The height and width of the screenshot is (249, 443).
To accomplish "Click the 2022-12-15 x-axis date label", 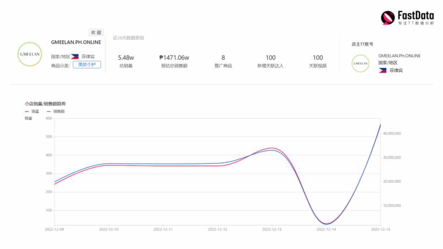I will [381, 229].
